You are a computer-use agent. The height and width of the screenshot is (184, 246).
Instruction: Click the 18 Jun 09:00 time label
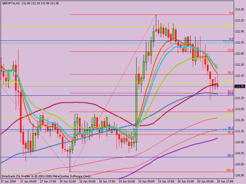pos(87,182)
